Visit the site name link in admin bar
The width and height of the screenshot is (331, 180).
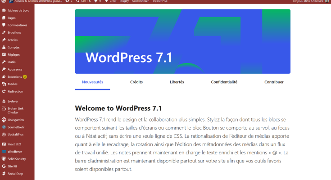click(x=36, y=1)
